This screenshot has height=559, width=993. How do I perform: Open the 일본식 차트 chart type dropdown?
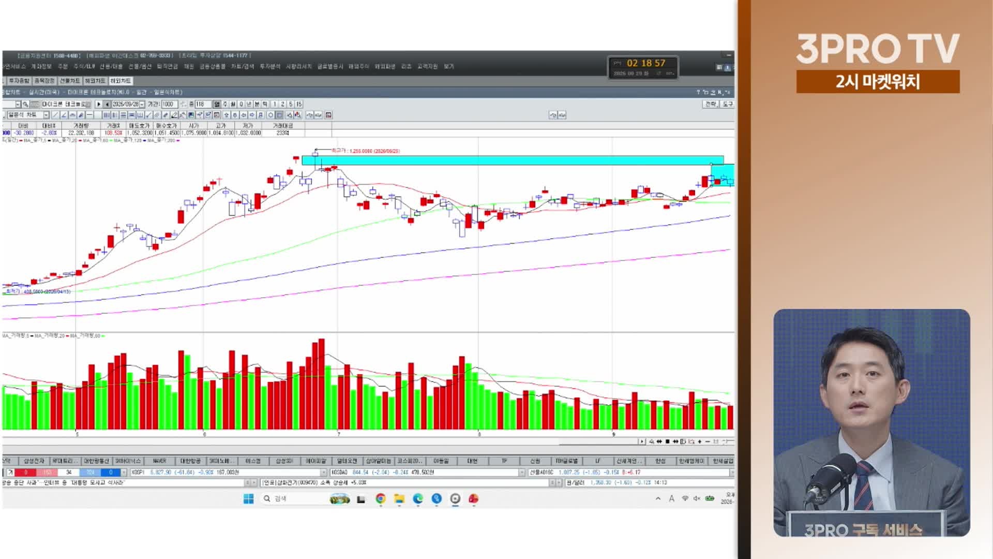point(46,115)
